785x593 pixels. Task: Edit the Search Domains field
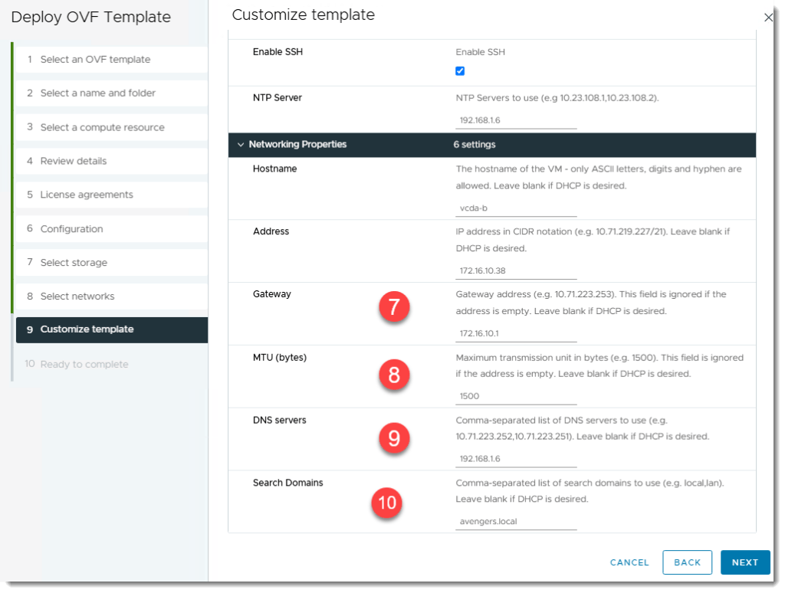click(515, 522)
